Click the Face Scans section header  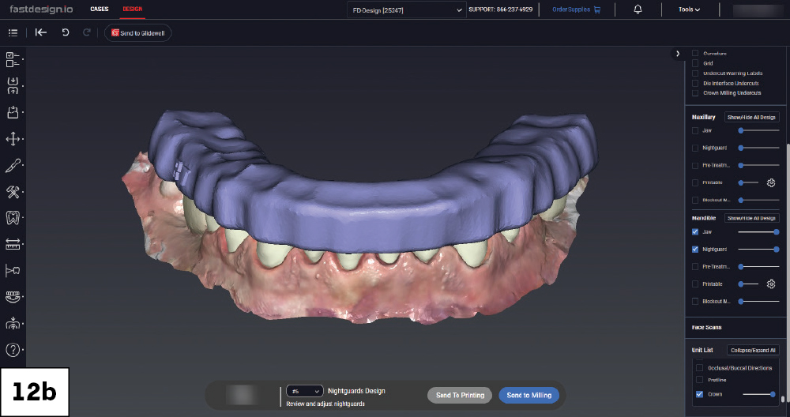click(706, 327)
